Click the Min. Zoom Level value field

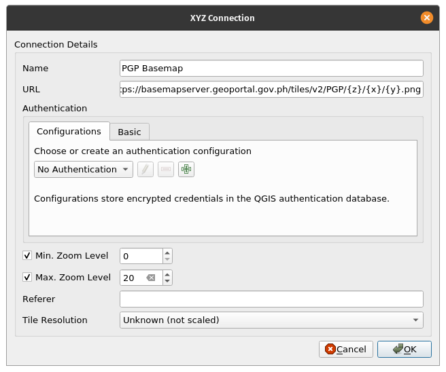click(141, 256)
